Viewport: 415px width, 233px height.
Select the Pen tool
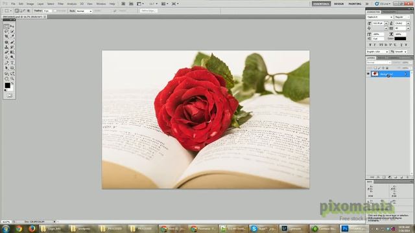pyautogui.click(x=6, y=63)
